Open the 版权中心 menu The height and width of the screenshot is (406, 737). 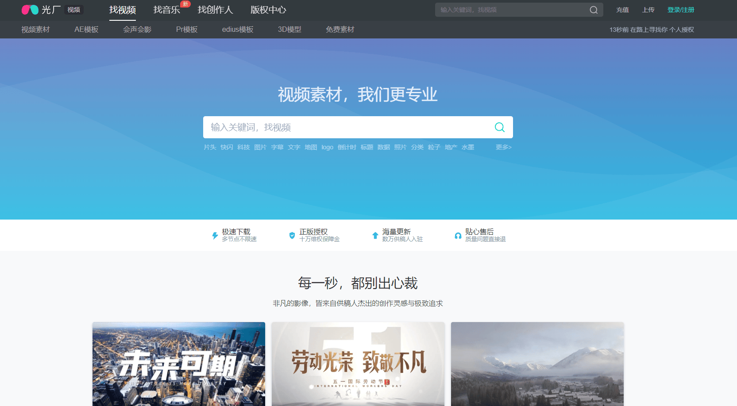point(267,10)
